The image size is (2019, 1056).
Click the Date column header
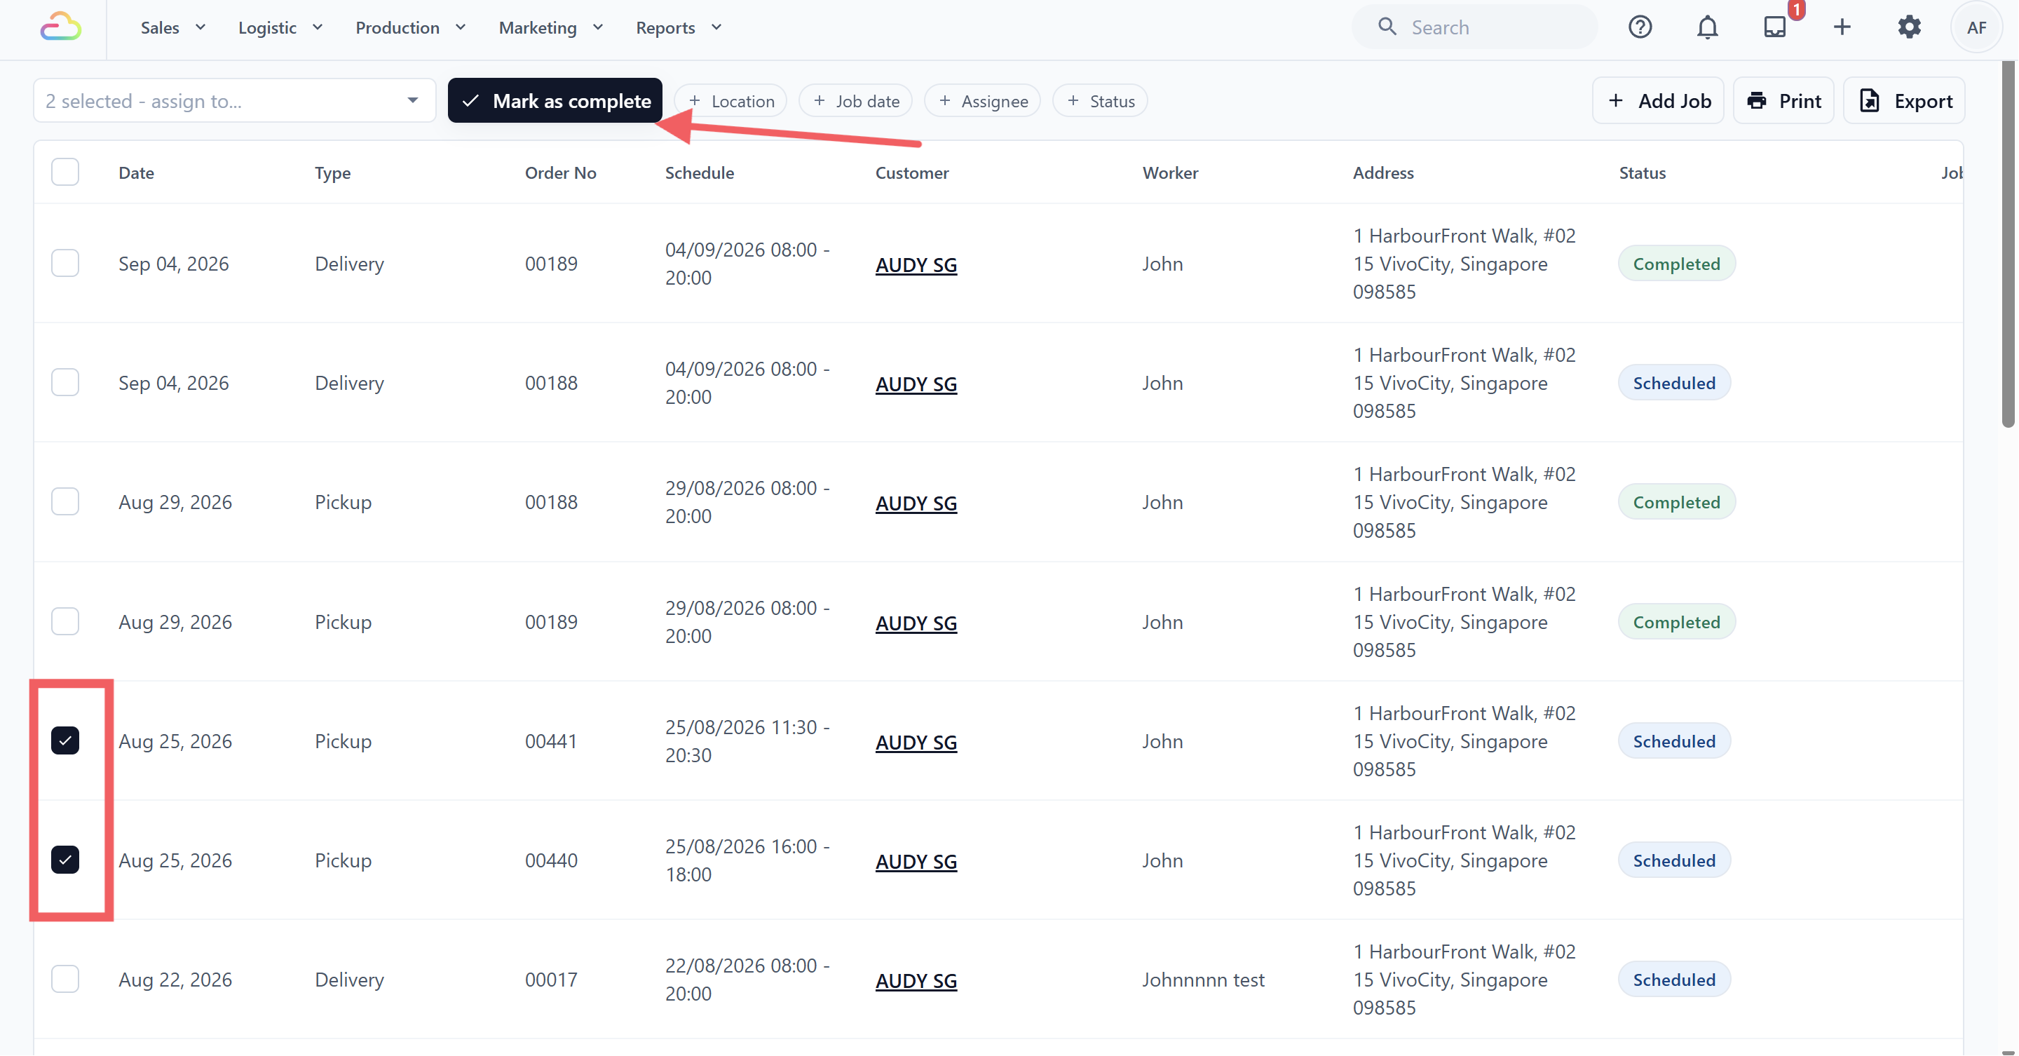(137, 172)
